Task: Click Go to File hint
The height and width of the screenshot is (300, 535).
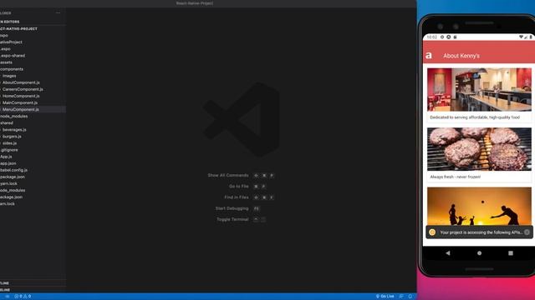Action: coord(238,187)
